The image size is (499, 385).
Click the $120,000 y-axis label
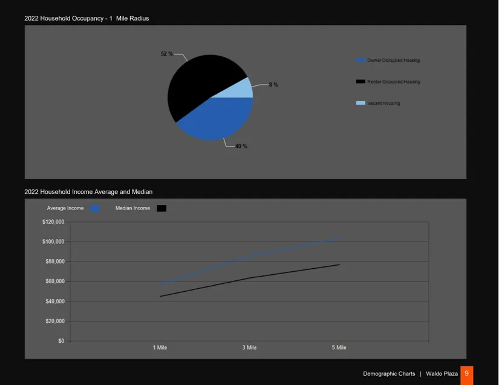[x=53, y=222]
